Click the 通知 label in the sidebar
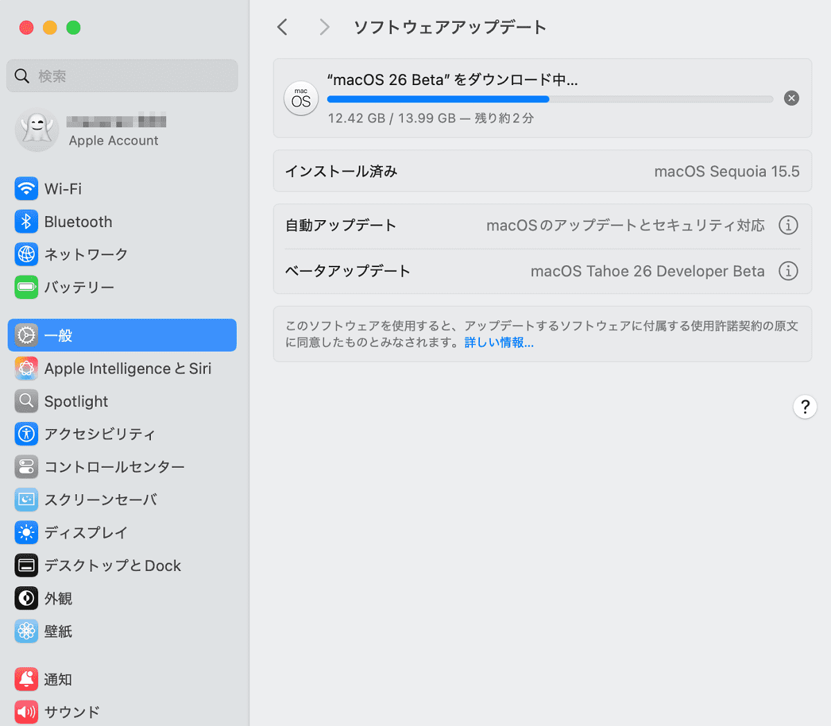The image size is (831, 726). (58, 680)
